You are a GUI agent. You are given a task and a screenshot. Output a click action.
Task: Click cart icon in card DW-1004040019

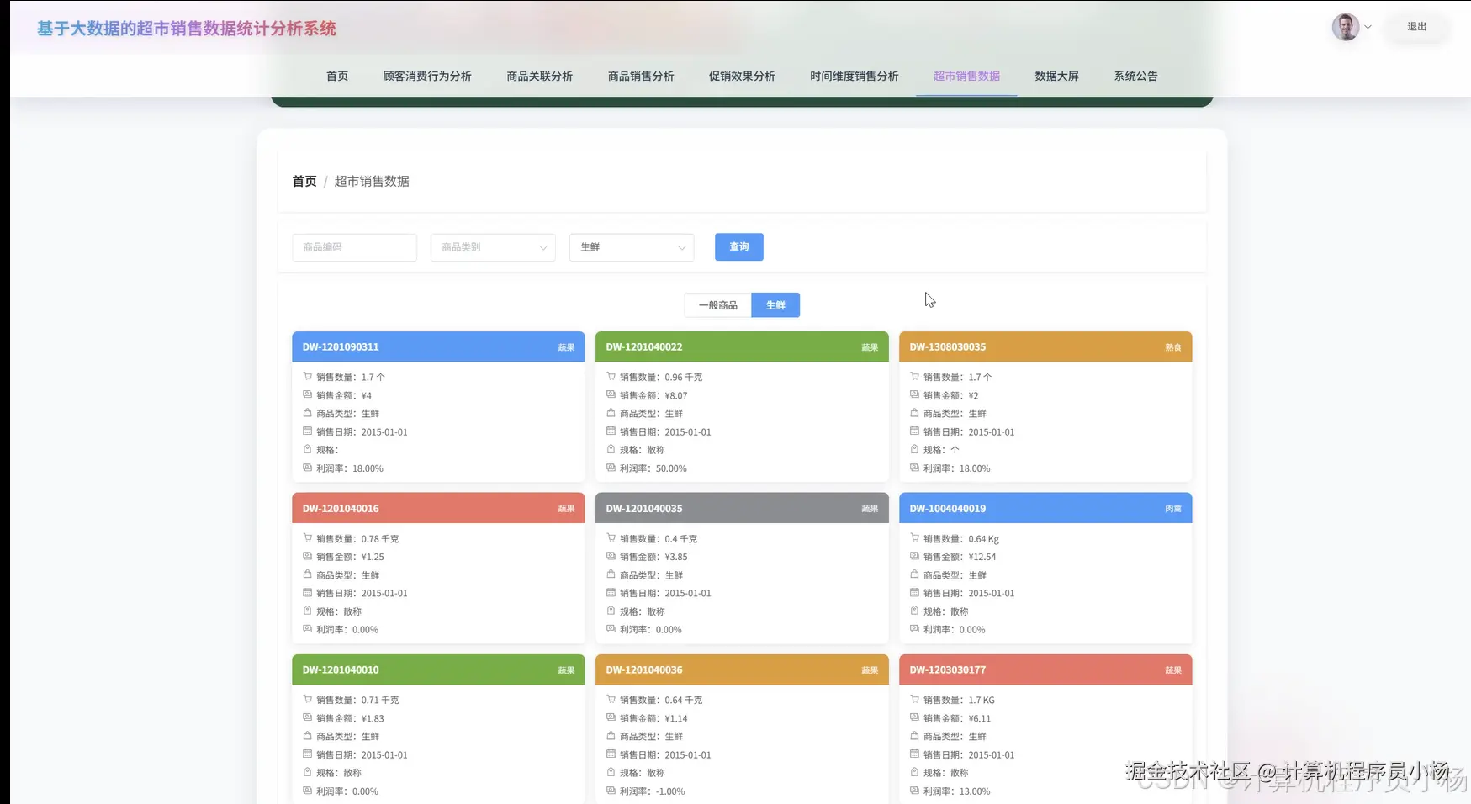[915, 538]
